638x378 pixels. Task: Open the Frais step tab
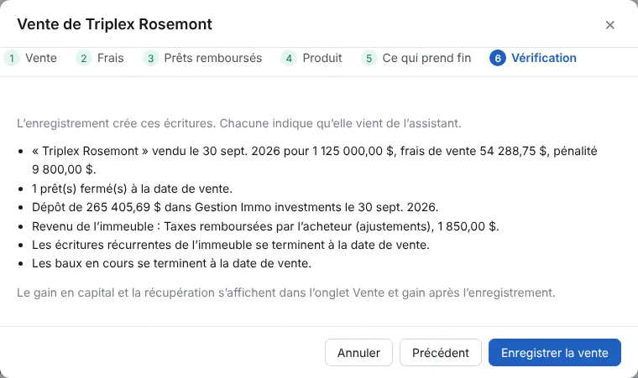pyautogui.click(x=100, y=58)
